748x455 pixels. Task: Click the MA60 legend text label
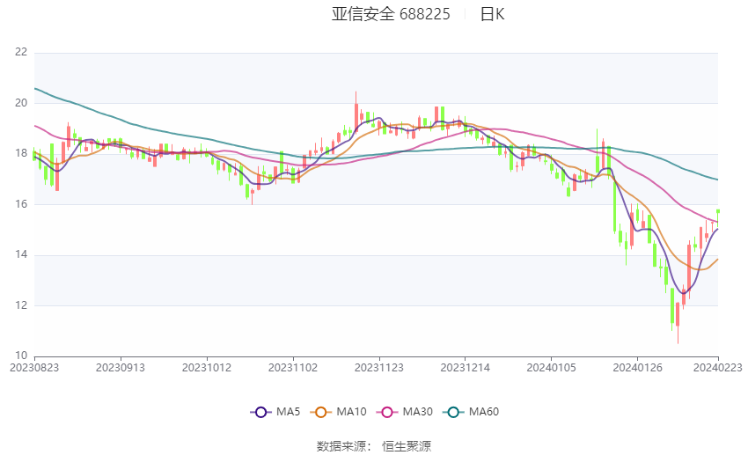click(484, 412)
